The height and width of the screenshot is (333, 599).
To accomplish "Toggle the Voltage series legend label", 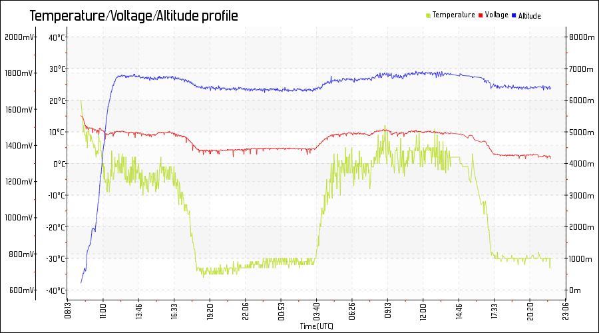I will click(x=497, y=15).
